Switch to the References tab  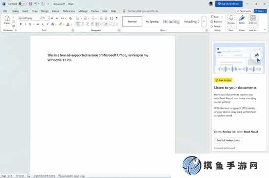pyautogui.click(x=69, y=11)
